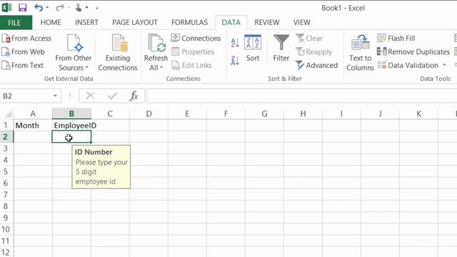Image resolution: width=457 pixels, height=257 pixels.
Task: Click Reapply filter button
Action: [314, 52]
